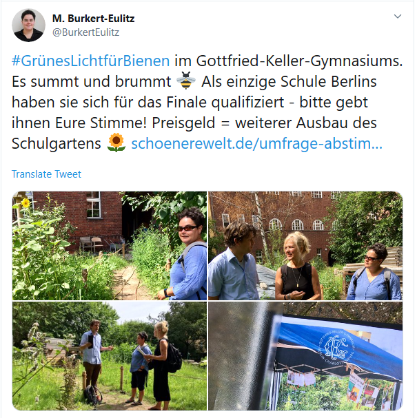Follow the schoenerewelt.de voting link
417x418 pixels.
(x=256, y=144)
